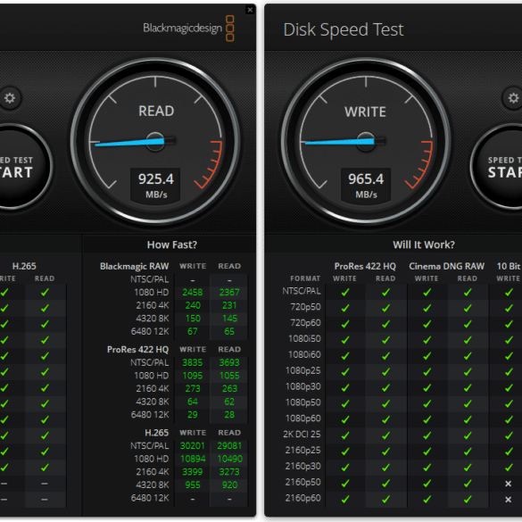Image resolution: width=522 pixels, height=522 pixels.
Task: Select the Will It Work? heading
Action: point(424,244)
